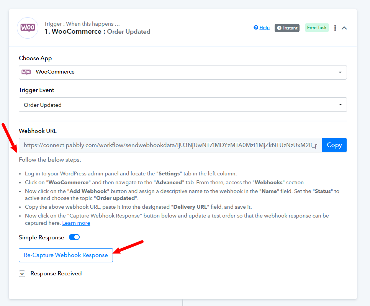Open the Choose App WooCommerce dropdown
The image size is (370, 306).
[183, 72]
